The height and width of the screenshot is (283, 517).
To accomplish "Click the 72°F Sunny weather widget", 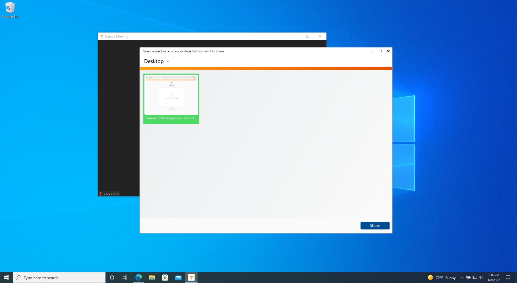I will (442, 278).
